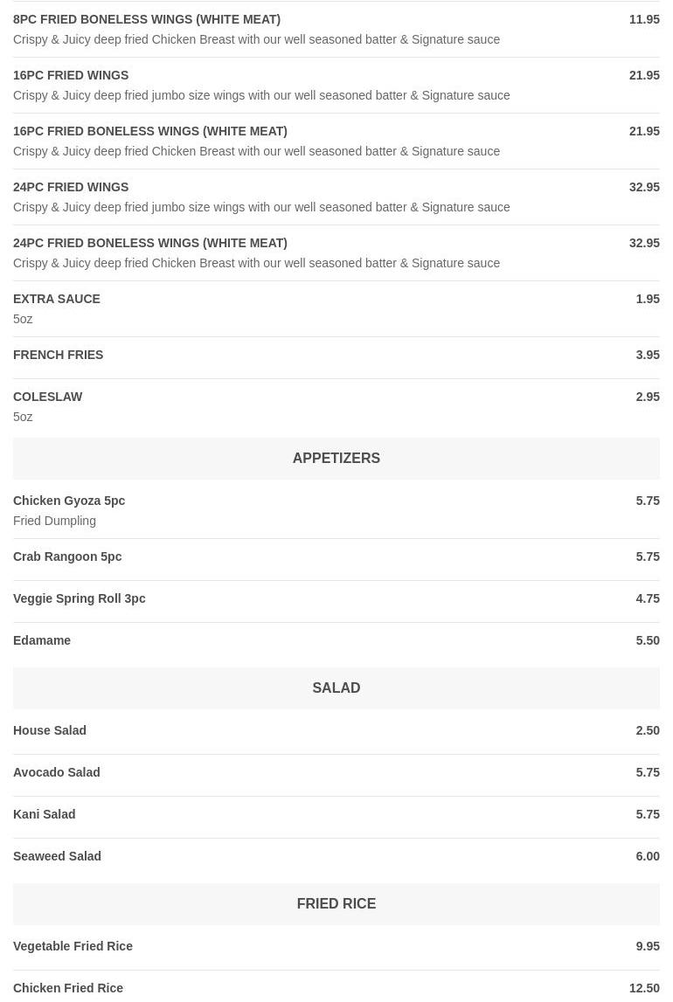Click the 24PC Fried Wings item
673x1002 pixels.
(x=71, y=187)
